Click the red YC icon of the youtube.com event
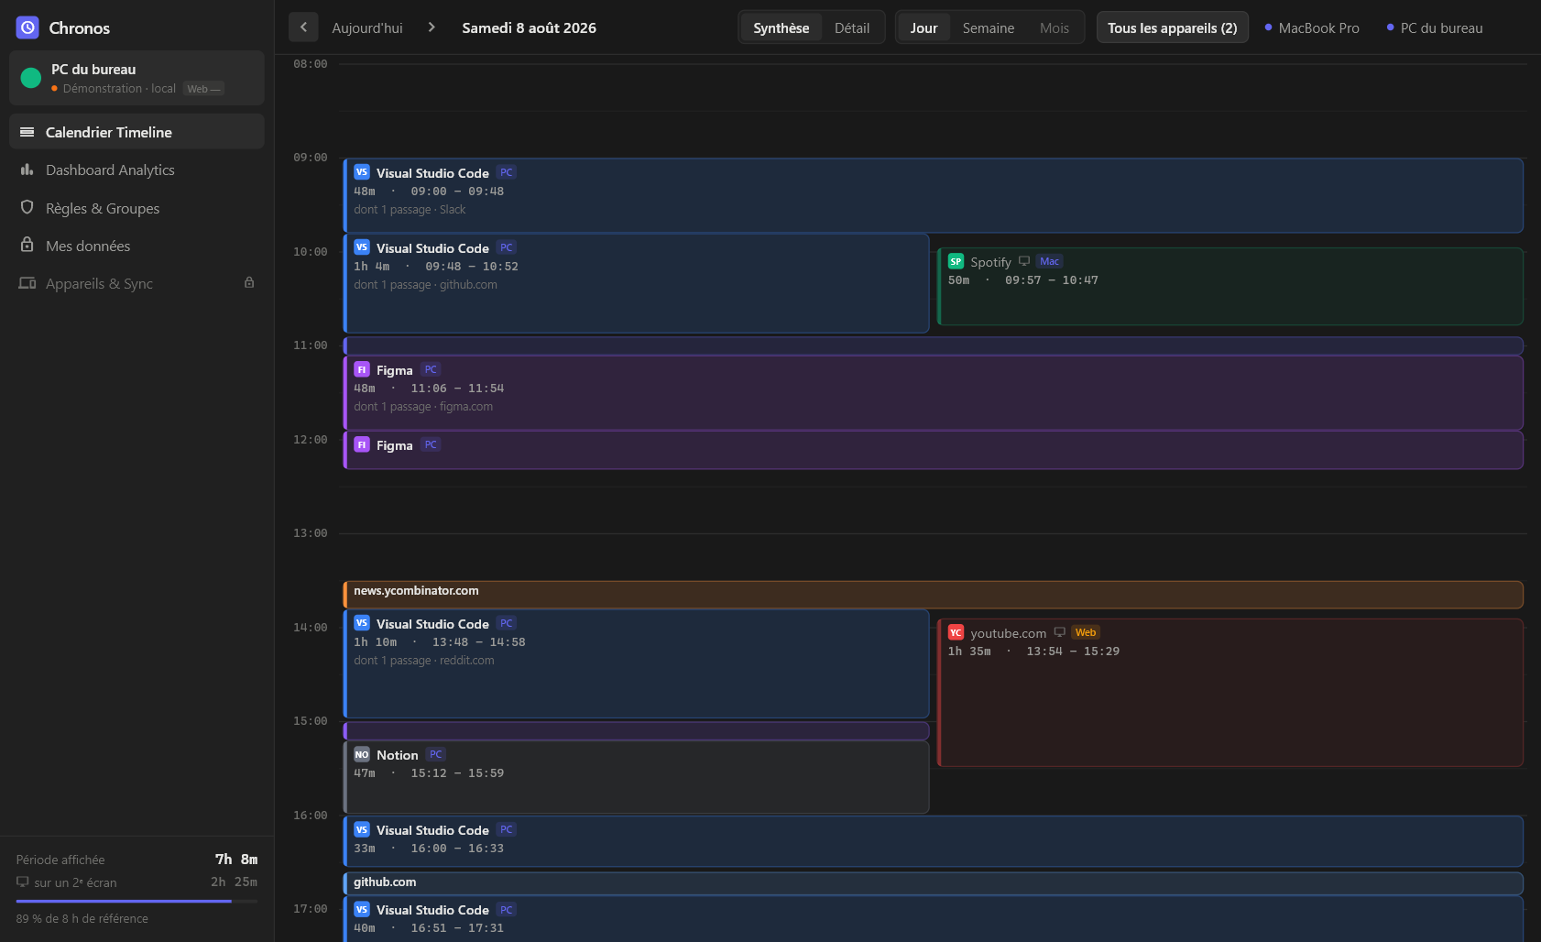Image resolution: width=1541 pixels, height=942 pixels. pyautogui.click(x=956, y=632)
